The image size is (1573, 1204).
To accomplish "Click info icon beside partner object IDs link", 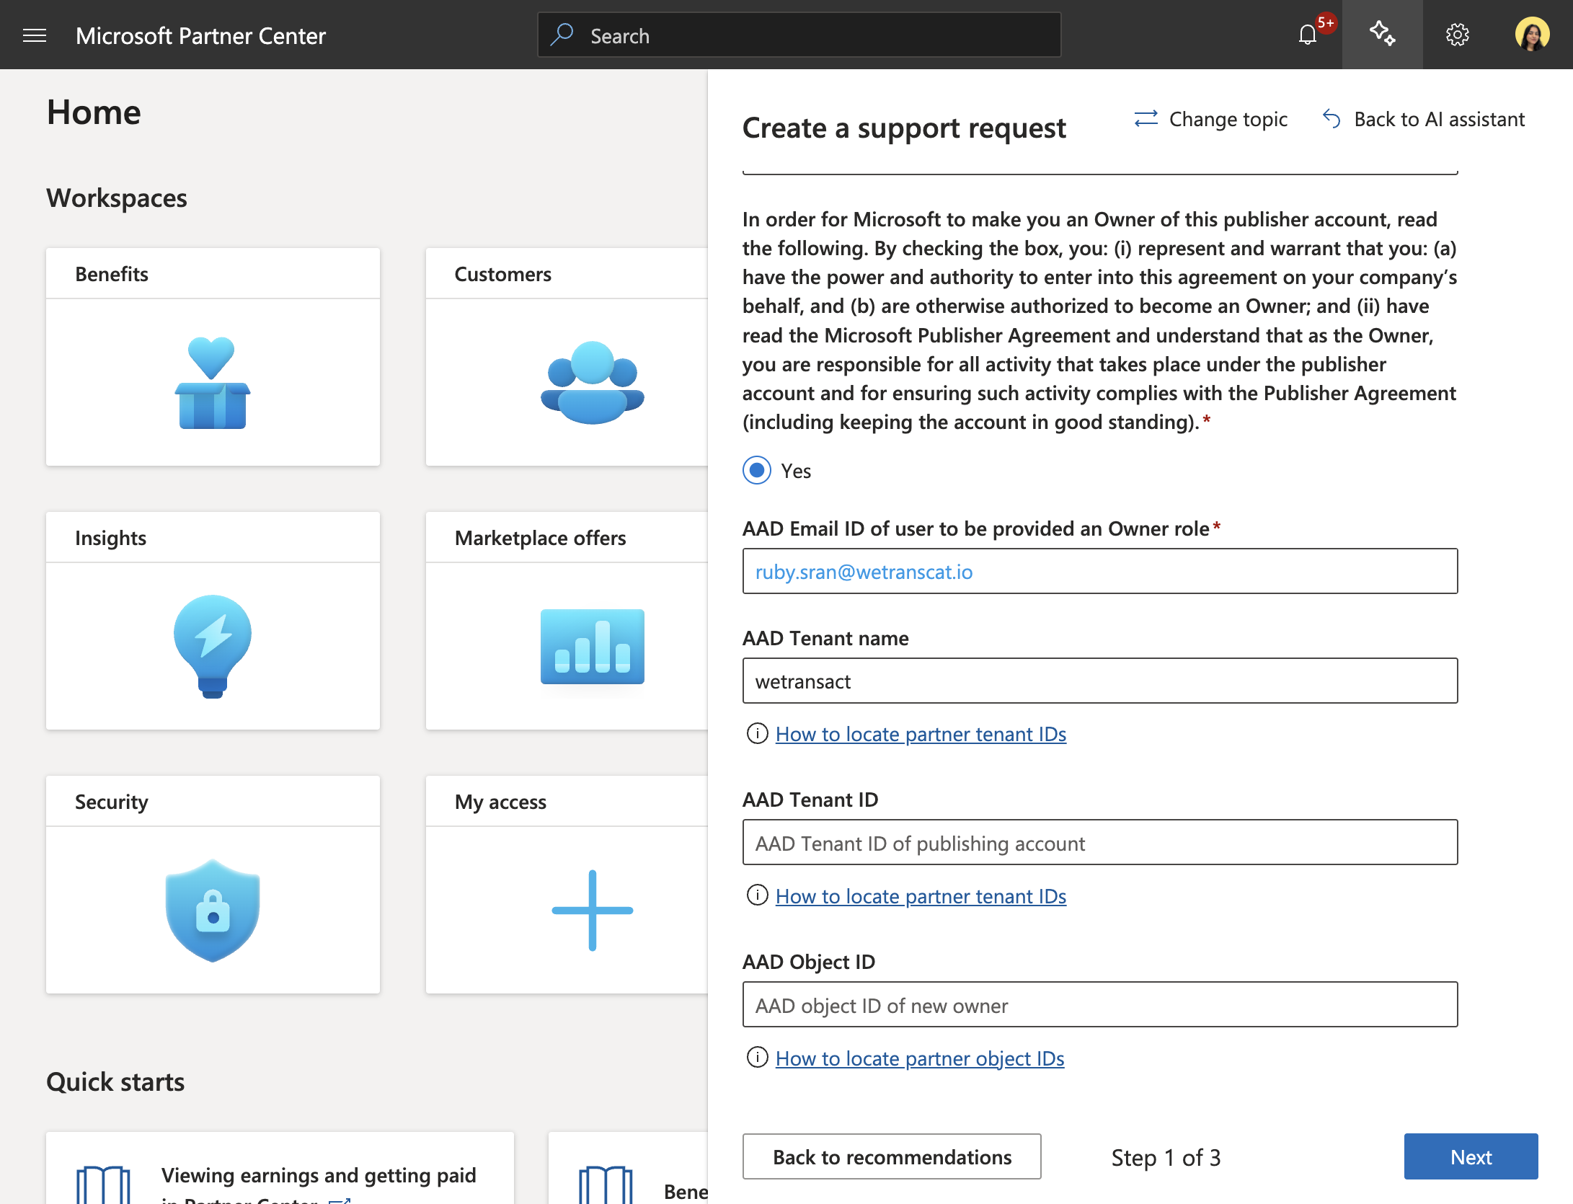I will (757, 1058).
